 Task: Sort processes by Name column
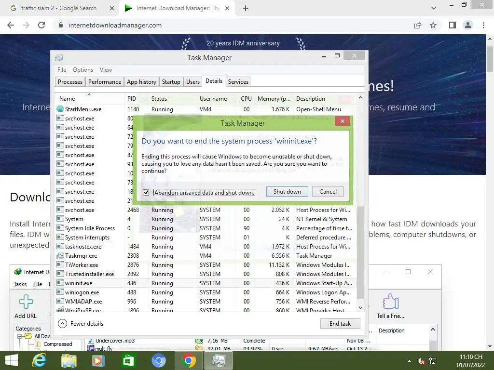coord(89,98)
